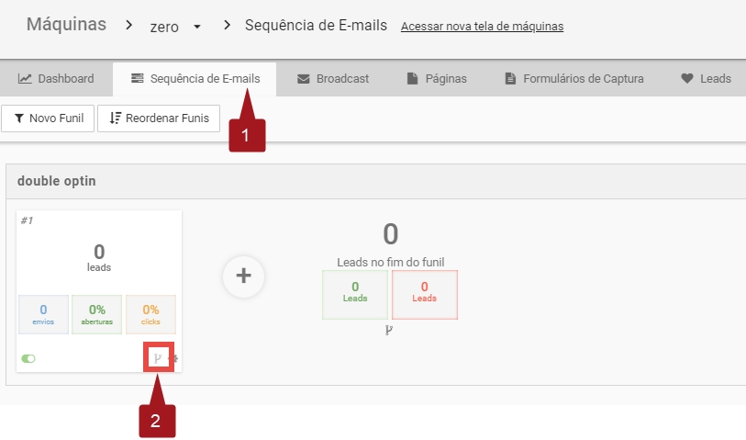
Task: Click the Novo Funil button
Action: (48, 118)
